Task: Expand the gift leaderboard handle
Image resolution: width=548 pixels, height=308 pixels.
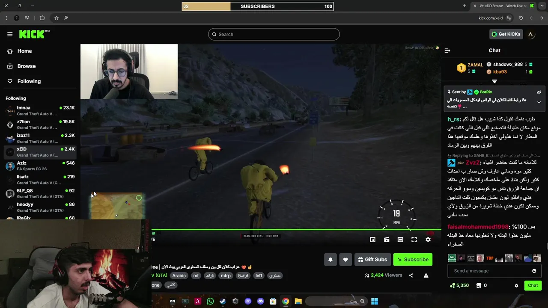Action: click(x=494, y=81)
